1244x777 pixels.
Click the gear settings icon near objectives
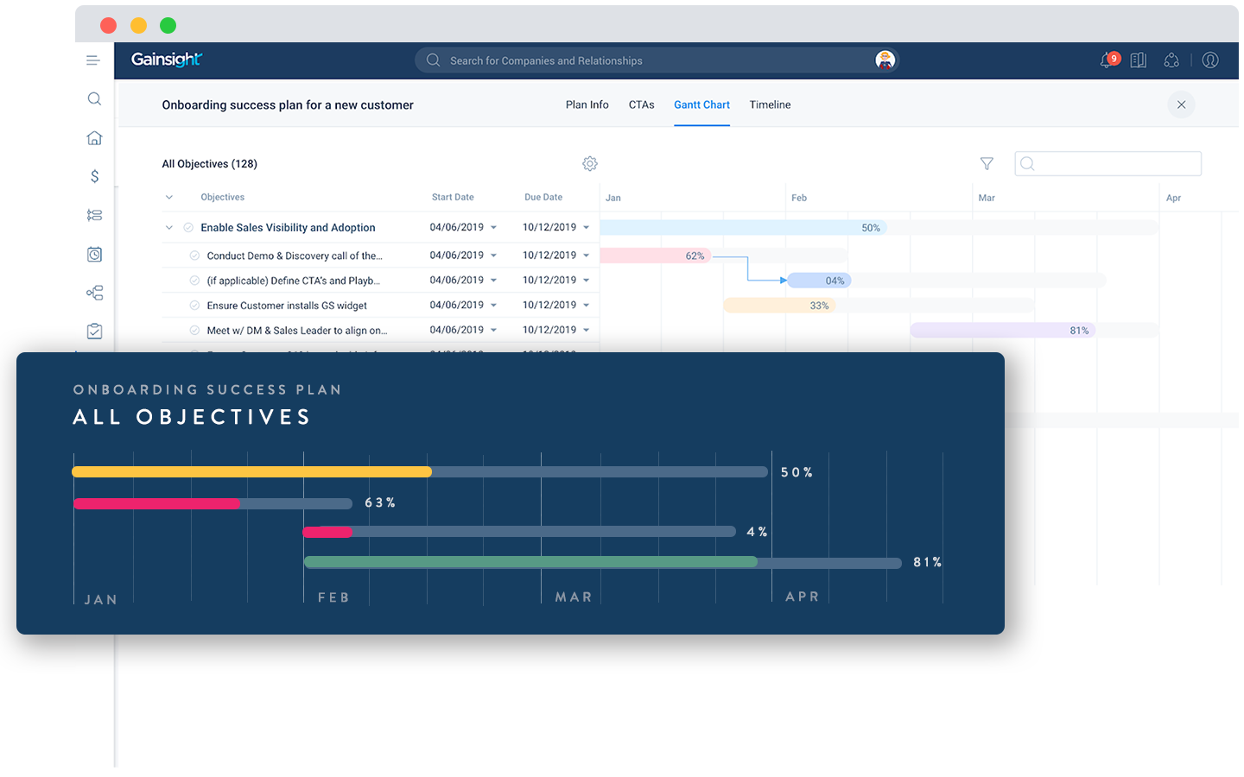(x=590, y=164)
